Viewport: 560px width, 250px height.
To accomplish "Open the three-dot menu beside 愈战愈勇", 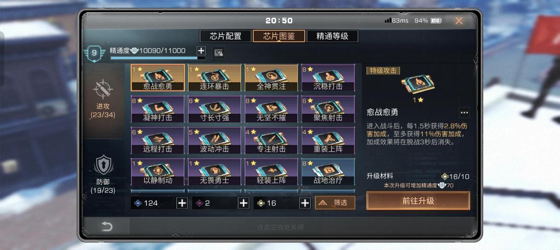I will [x=464, y=113].
